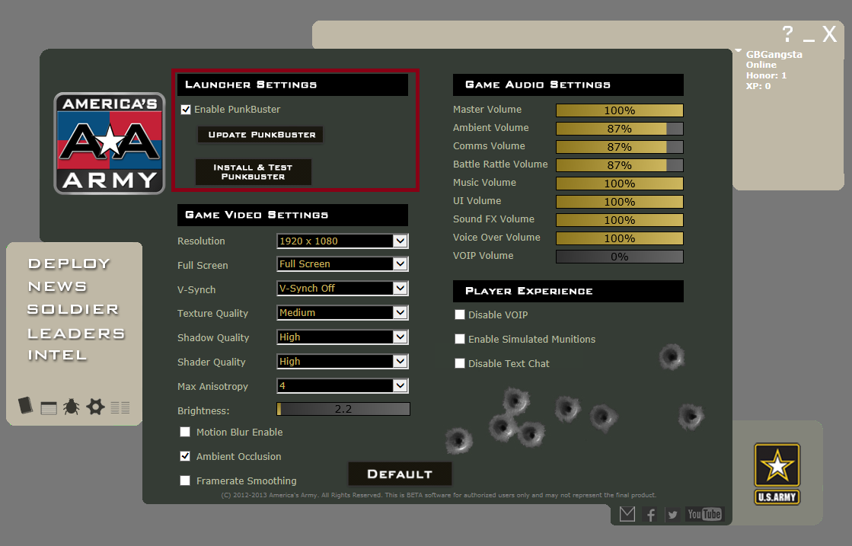The image size is (852, 546).
Task: Open the SOLDIER menu item
Action: tap(73, 309)
